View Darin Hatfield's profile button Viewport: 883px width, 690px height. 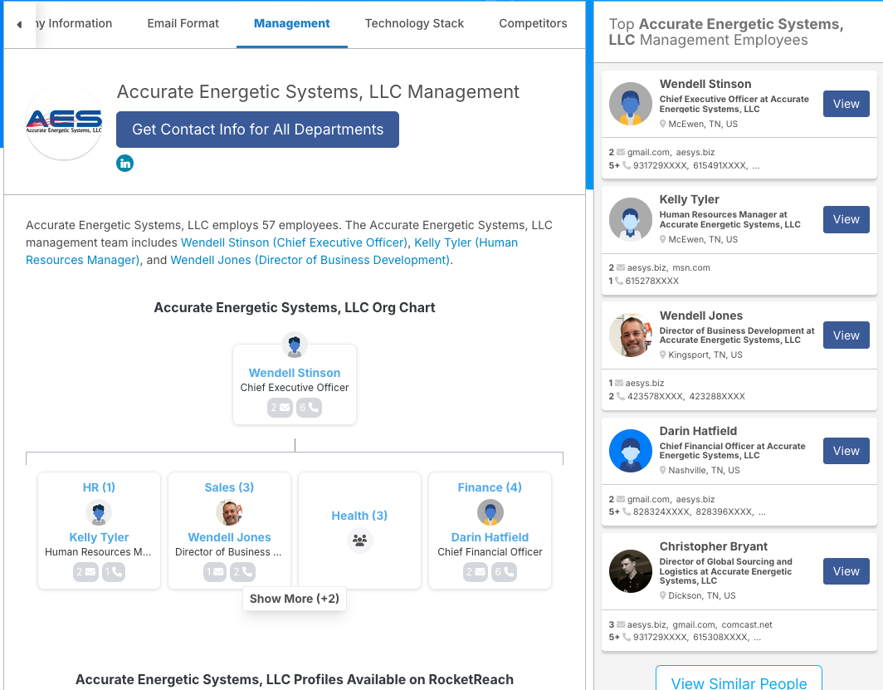(x=846, y=451)
